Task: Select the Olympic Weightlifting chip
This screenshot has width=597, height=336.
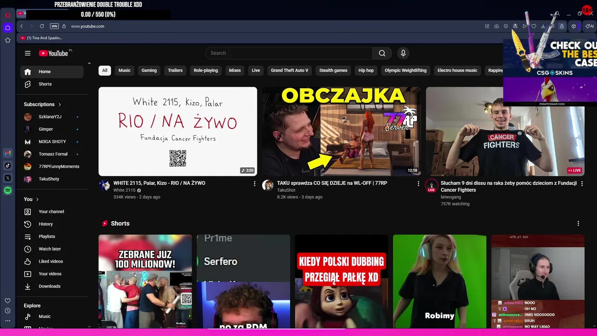Action: point(405,70)
